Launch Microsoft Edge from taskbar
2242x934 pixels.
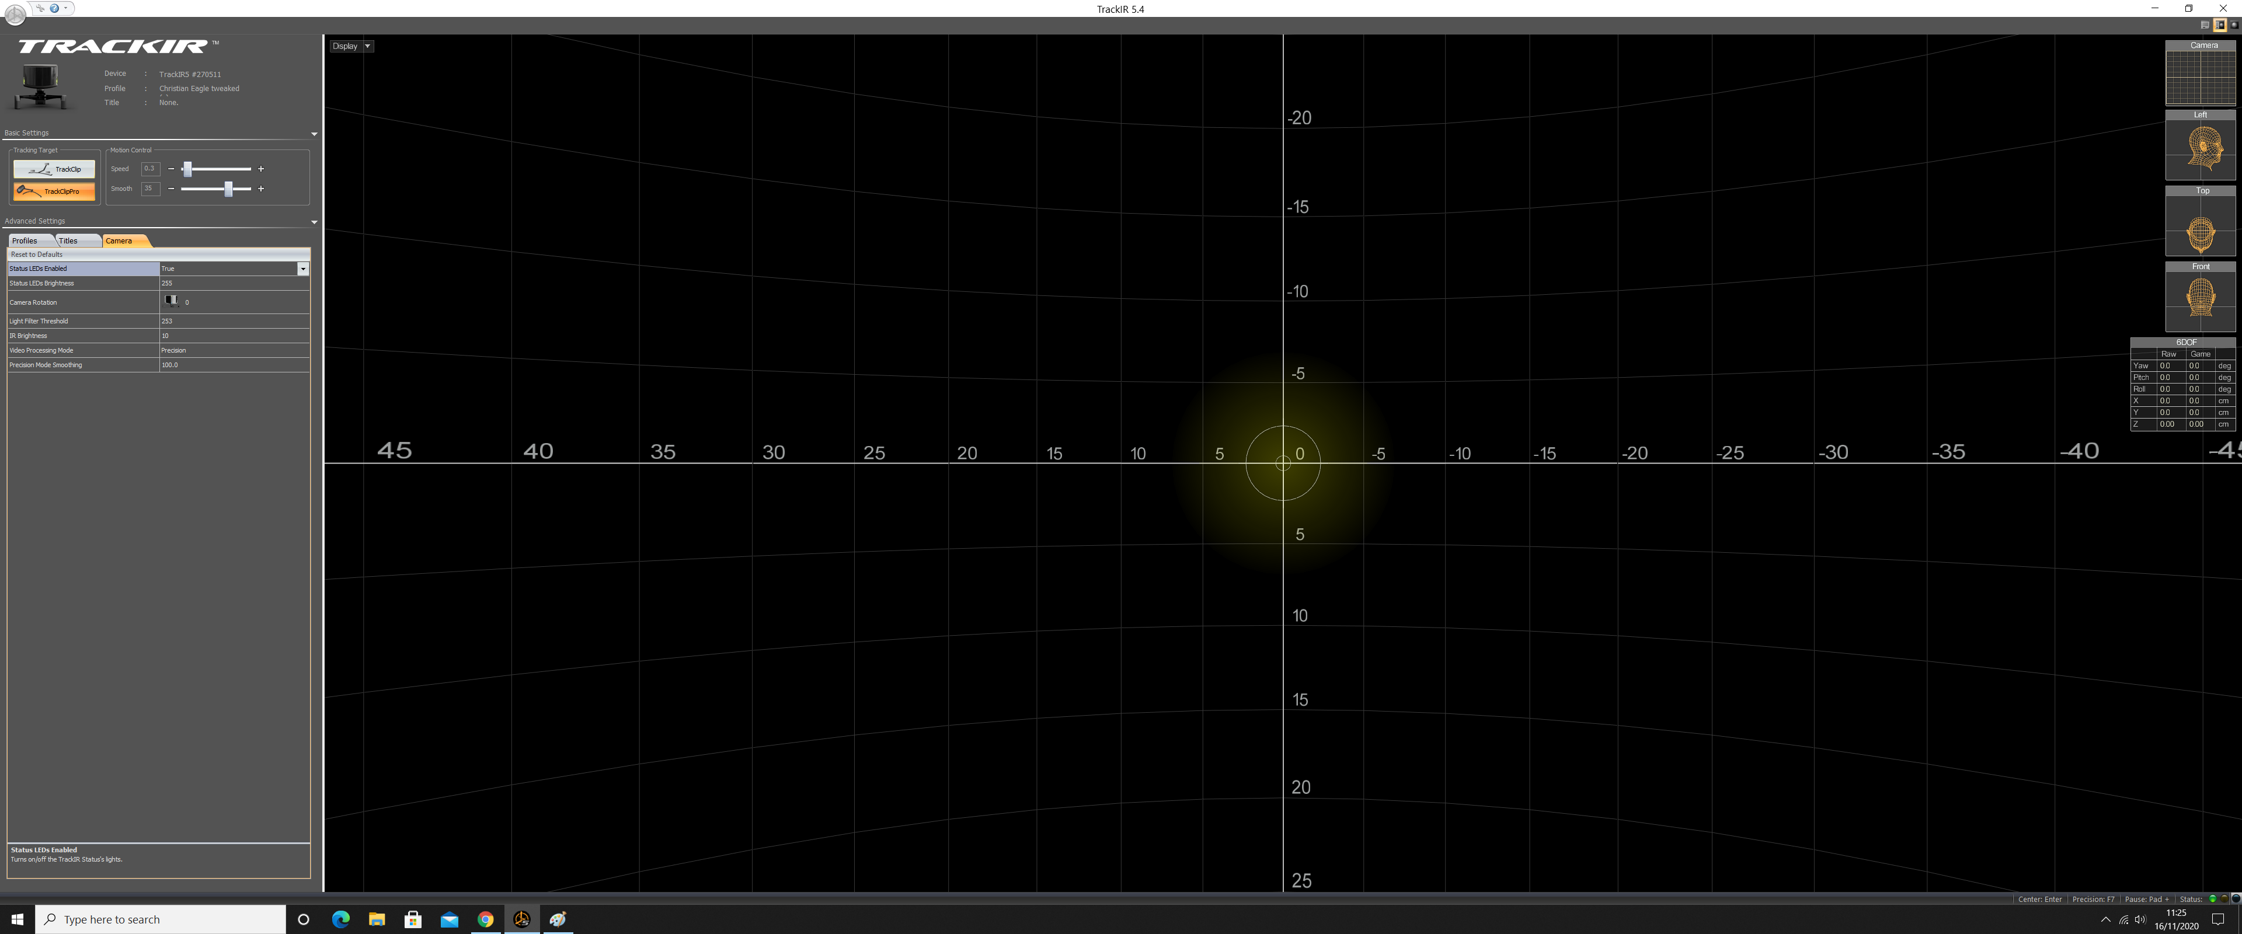click(340, 919)
